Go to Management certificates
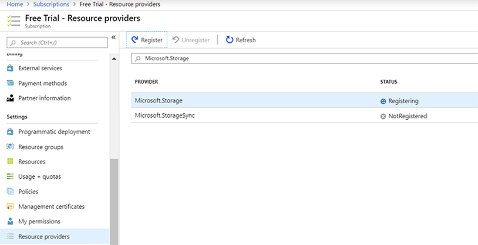478x245 pixels. [x=51, y=206]
